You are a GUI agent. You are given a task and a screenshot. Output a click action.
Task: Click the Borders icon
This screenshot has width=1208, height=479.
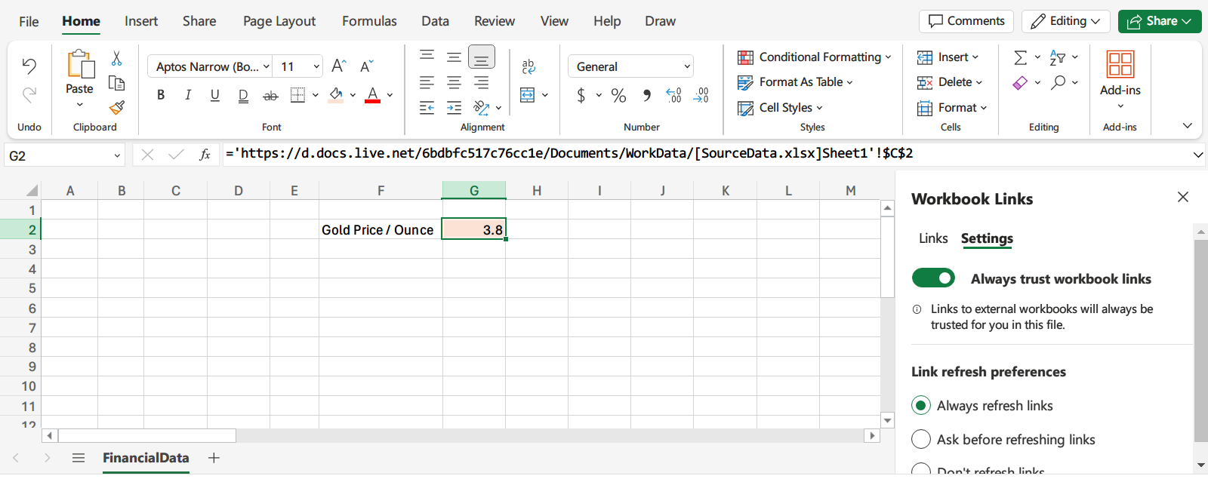[x=298, y=95]
